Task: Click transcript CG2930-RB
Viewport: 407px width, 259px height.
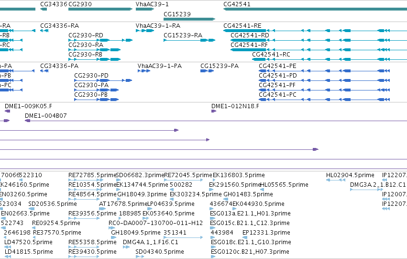Action: [86, 55]
